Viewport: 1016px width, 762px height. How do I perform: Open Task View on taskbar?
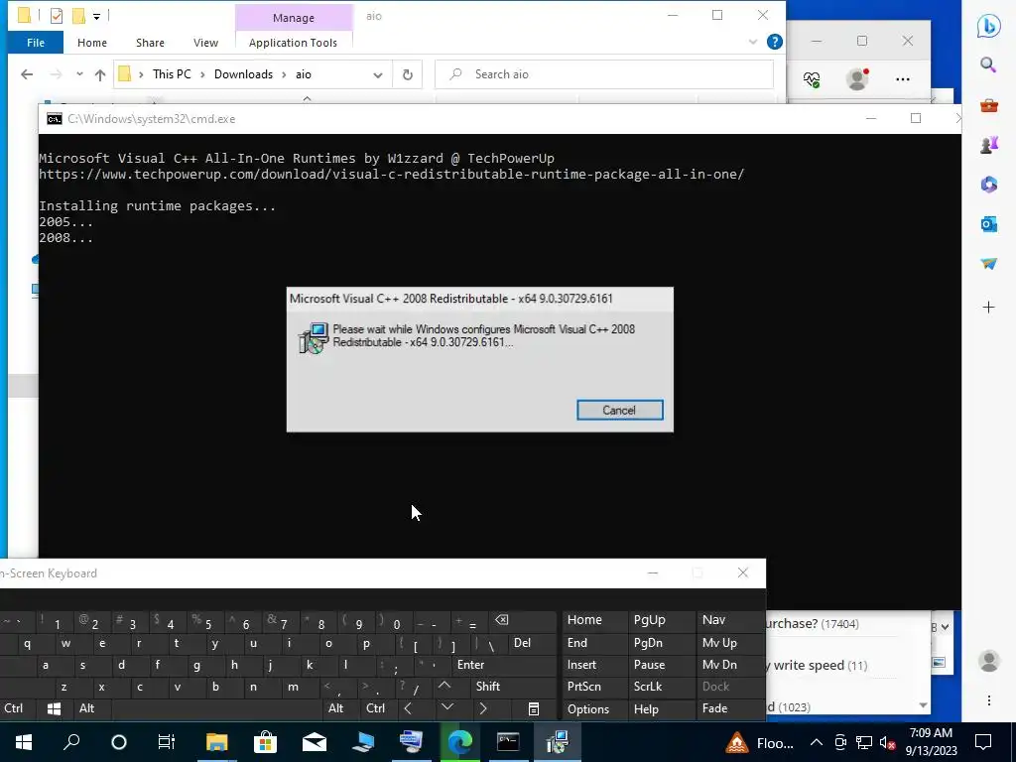(167, 742)
